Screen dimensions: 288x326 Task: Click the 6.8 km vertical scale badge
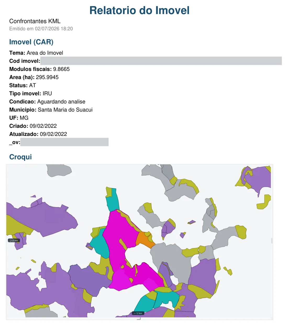click(x=14, y=240)
